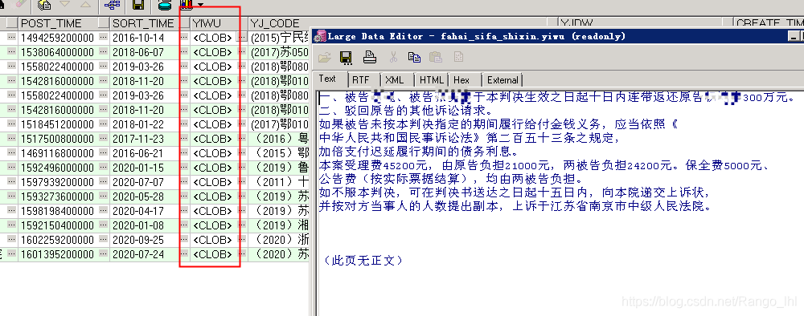This screenshot has width=804, height=316.
Task: Open CLOB editor button in the 2016-10-14 row
Action: pos(243,38)
